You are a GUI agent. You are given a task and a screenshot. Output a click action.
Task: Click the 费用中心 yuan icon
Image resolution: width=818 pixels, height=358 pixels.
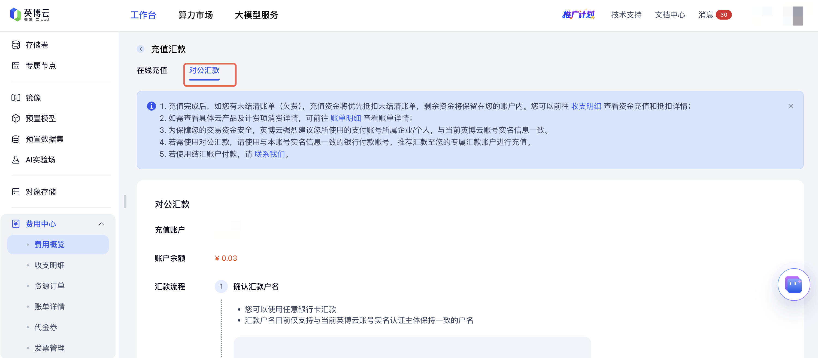tap(16, 224)
